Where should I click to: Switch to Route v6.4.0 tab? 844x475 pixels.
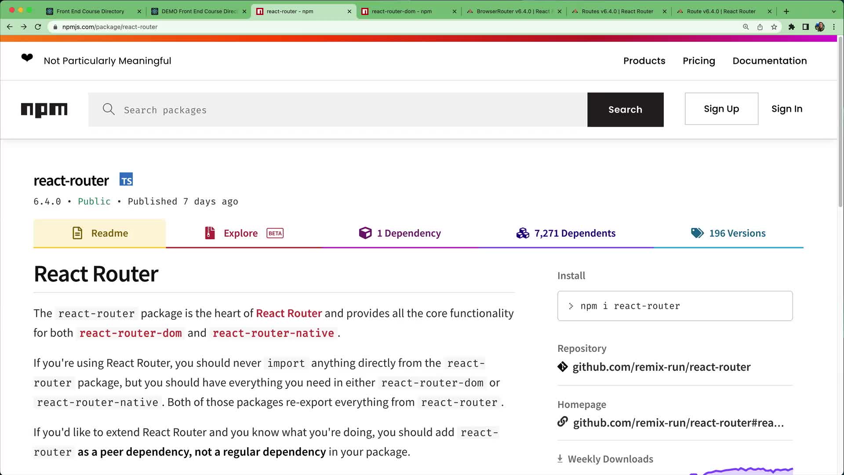[721, 11]
